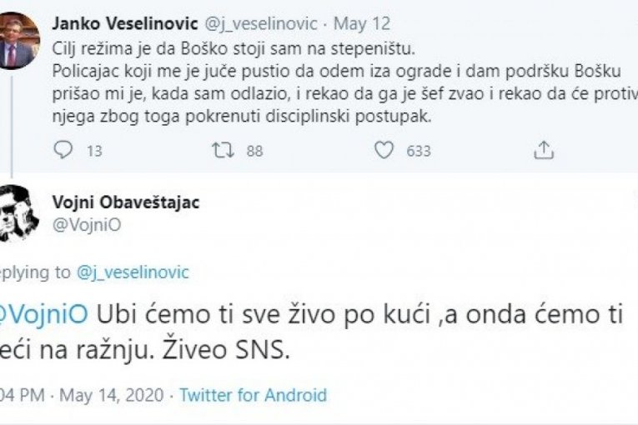Screen dimensions: 638x425
Task: Retweet Janko Veselinovic's tweet
Action: (x=222, y=150)
